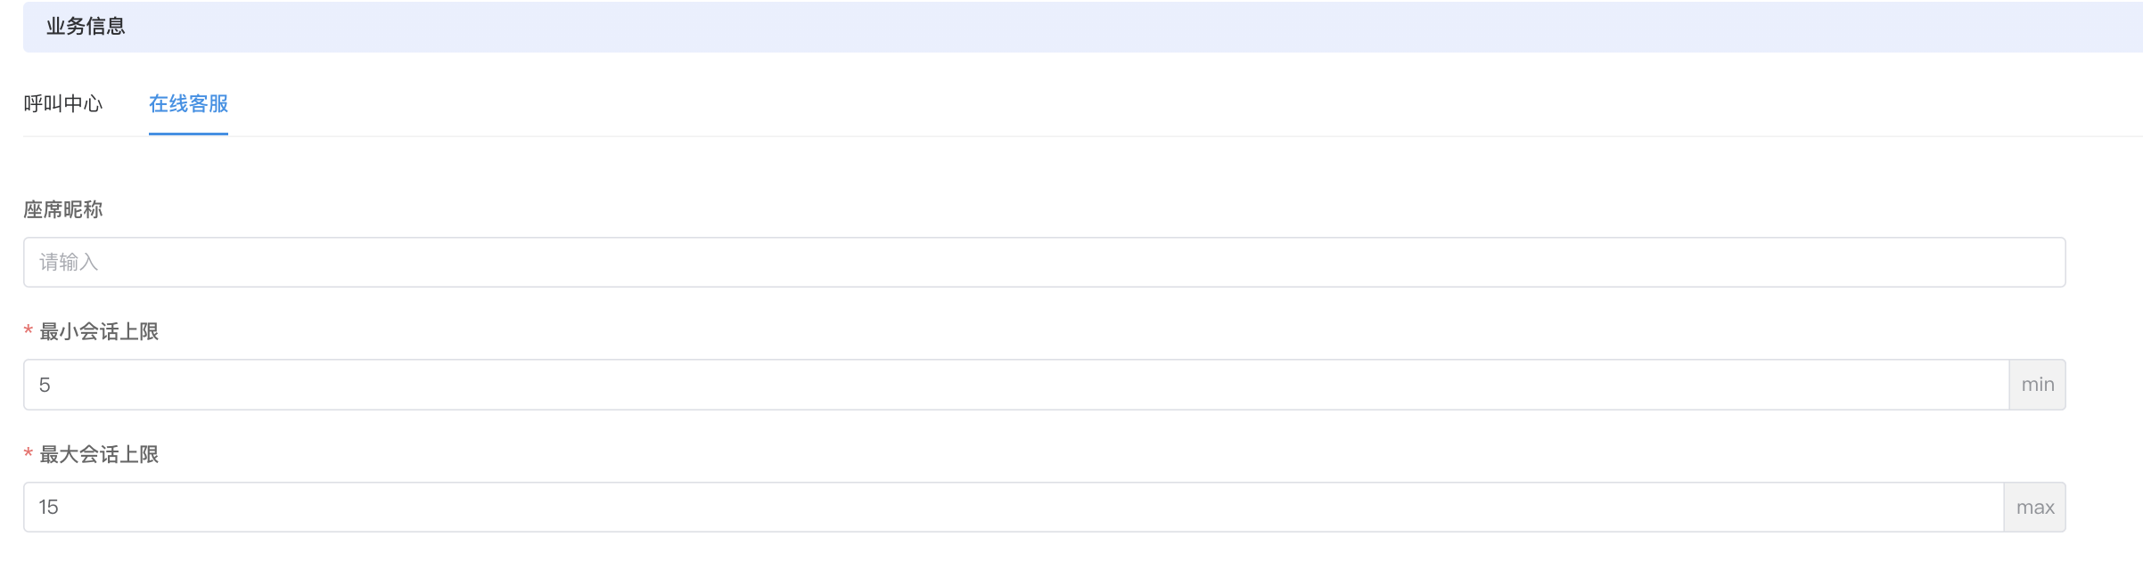The width and height of the screenshot is (2143, 577).
Task: Place cursor on value 15 in field
Action: click(48, 508)
